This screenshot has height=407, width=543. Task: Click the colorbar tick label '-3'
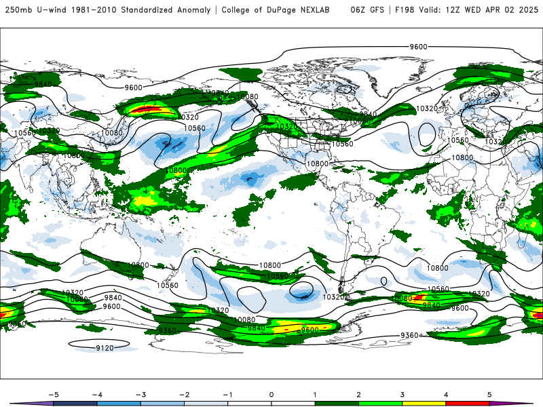pos(141,395)
